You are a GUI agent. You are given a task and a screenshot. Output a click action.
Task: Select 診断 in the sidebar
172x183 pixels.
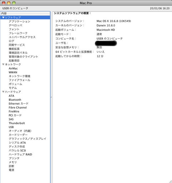click(11, 166)
